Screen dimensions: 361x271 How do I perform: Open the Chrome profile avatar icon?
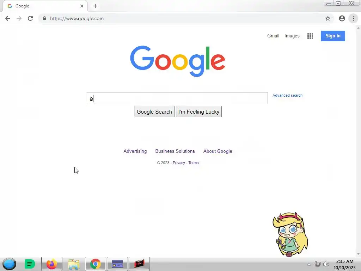pos(342,18)
